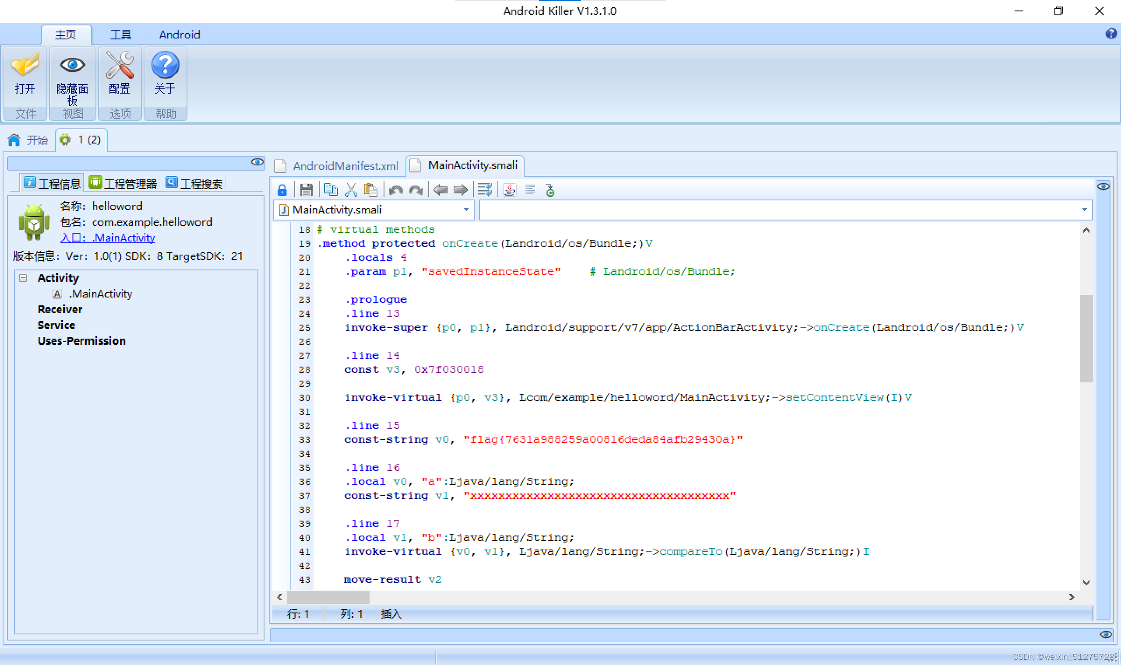Screen dimensions: 1121x665
Task: Click compareTo on line 41
Action: [691, 551]
